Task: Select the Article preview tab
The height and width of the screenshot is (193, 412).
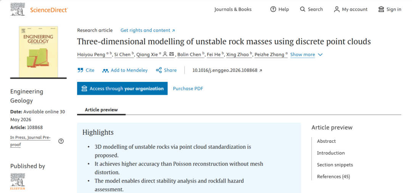Action: pyautogui.click(x=101, y=110)
